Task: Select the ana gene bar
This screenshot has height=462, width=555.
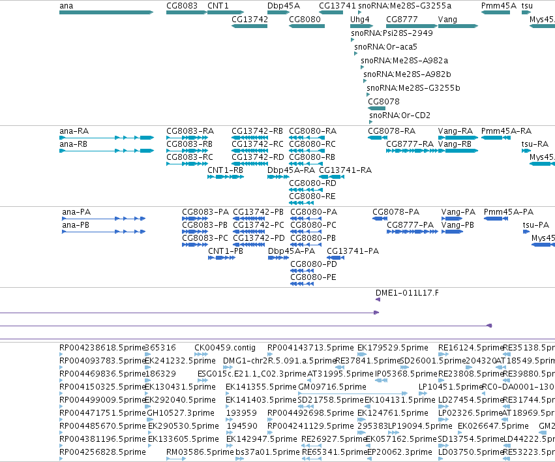Action: pos(106,12)
